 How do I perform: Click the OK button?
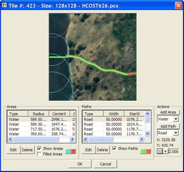(80, 164)
